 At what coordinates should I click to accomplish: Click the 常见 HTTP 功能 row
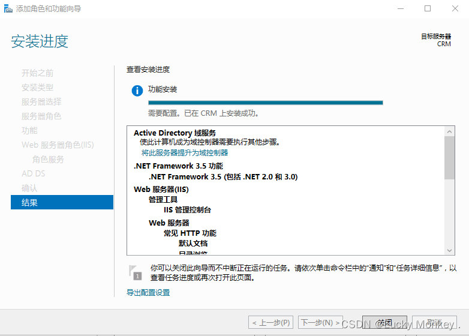pos(190,233)
